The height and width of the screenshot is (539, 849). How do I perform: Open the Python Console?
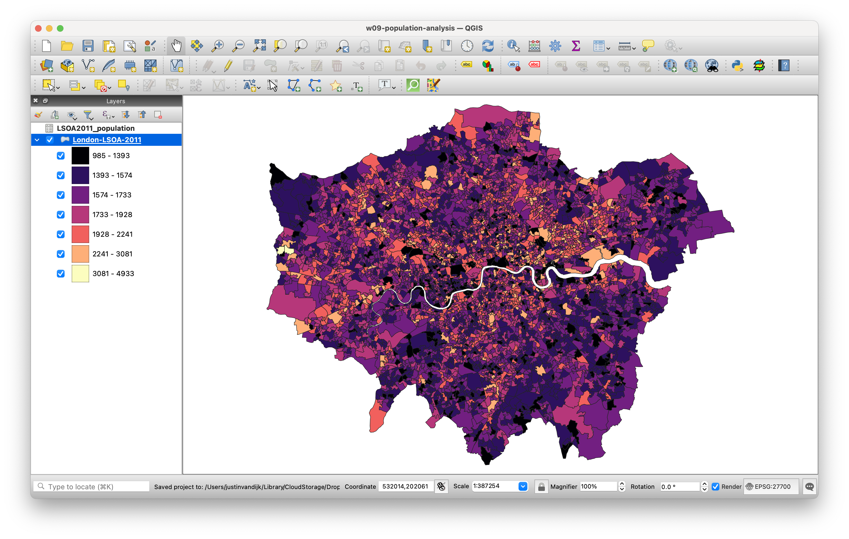[737, 66]
